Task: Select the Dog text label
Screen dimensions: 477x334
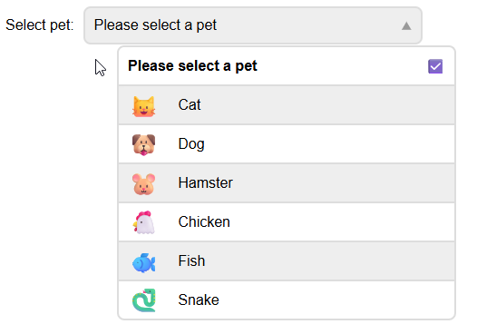Action: [191, 144]
